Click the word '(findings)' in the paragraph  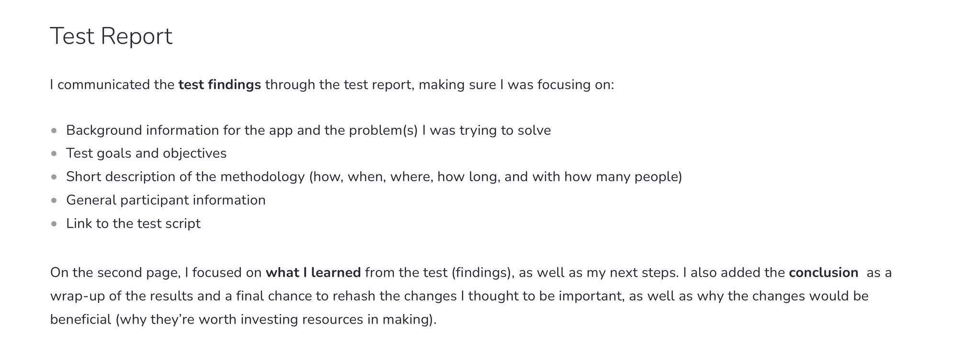coord(482,273)
